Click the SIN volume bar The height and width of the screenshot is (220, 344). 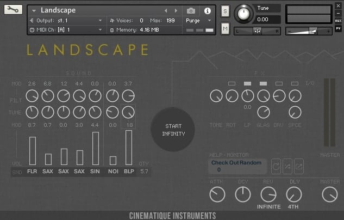pos(96,148)
